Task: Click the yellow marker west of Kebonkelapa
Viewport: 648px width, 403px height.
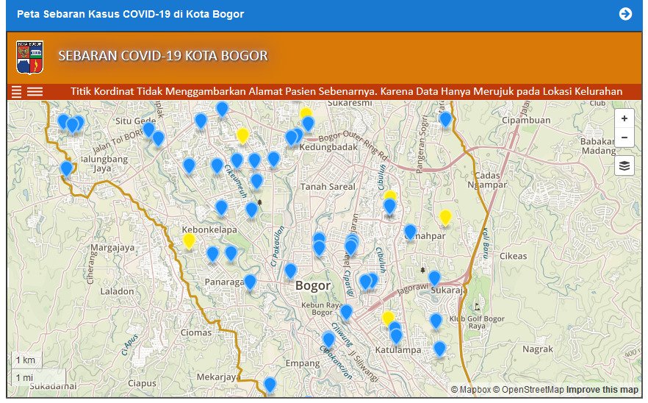Action: (189, 240)
